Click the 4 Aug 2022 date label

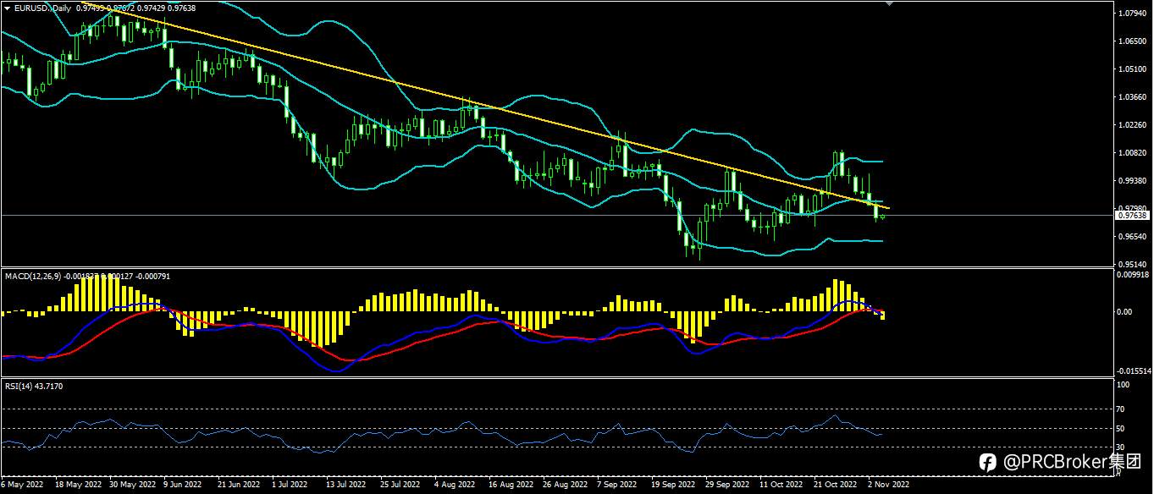click(x=455, y=486)
